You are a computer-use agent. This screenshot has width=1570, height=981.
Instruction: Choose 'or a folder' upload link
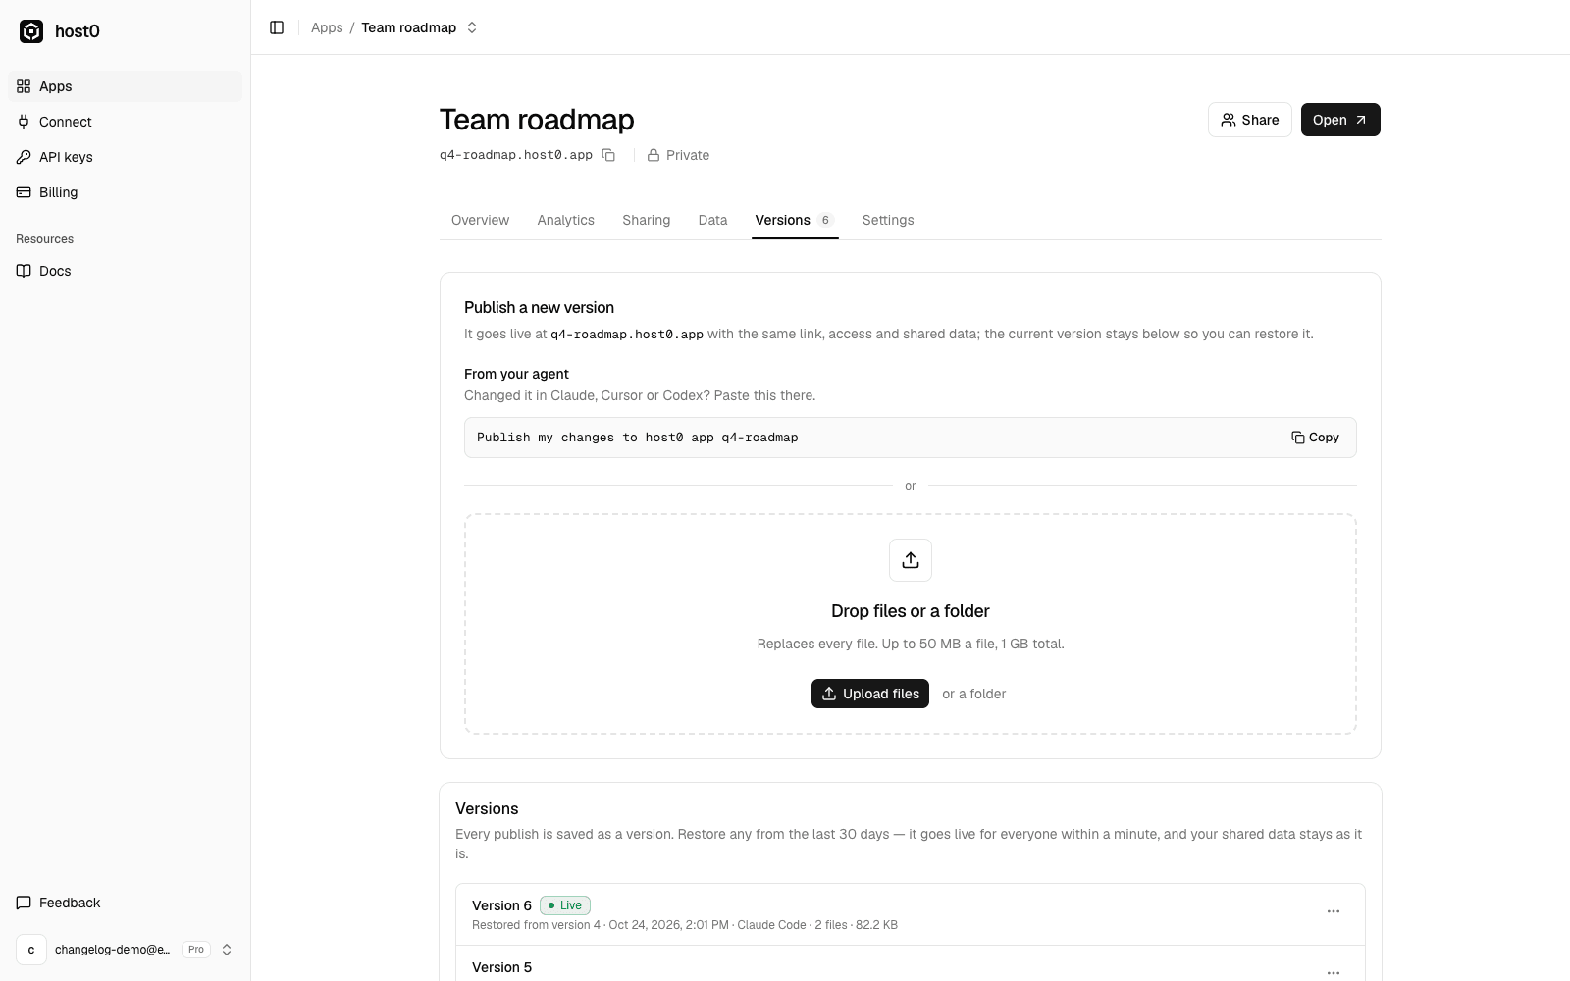973,694
